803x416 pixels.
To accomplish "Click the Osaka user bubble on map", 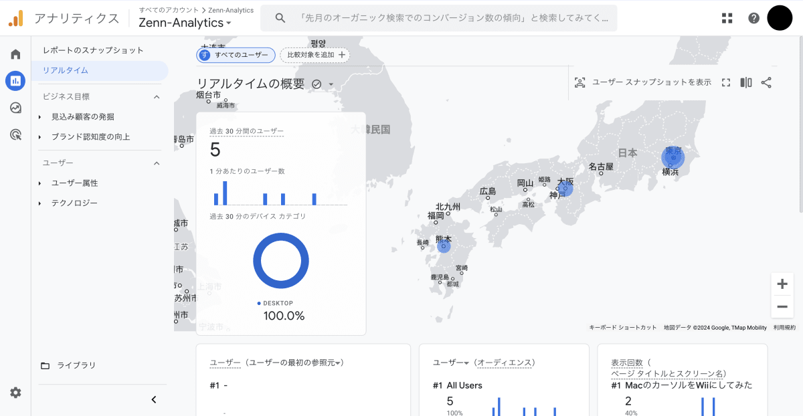I will coord(565,188).
